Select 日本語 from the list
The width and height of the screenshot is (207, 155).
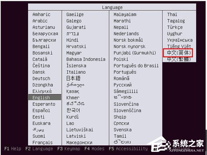[73, 79]
